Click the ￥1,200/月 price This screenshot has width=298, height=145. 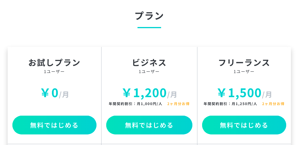[150, 93]
